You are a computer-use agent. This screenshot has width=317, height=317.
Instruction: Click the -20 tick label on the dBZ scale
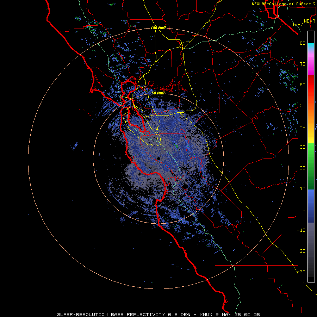click(x=301, y=251)
